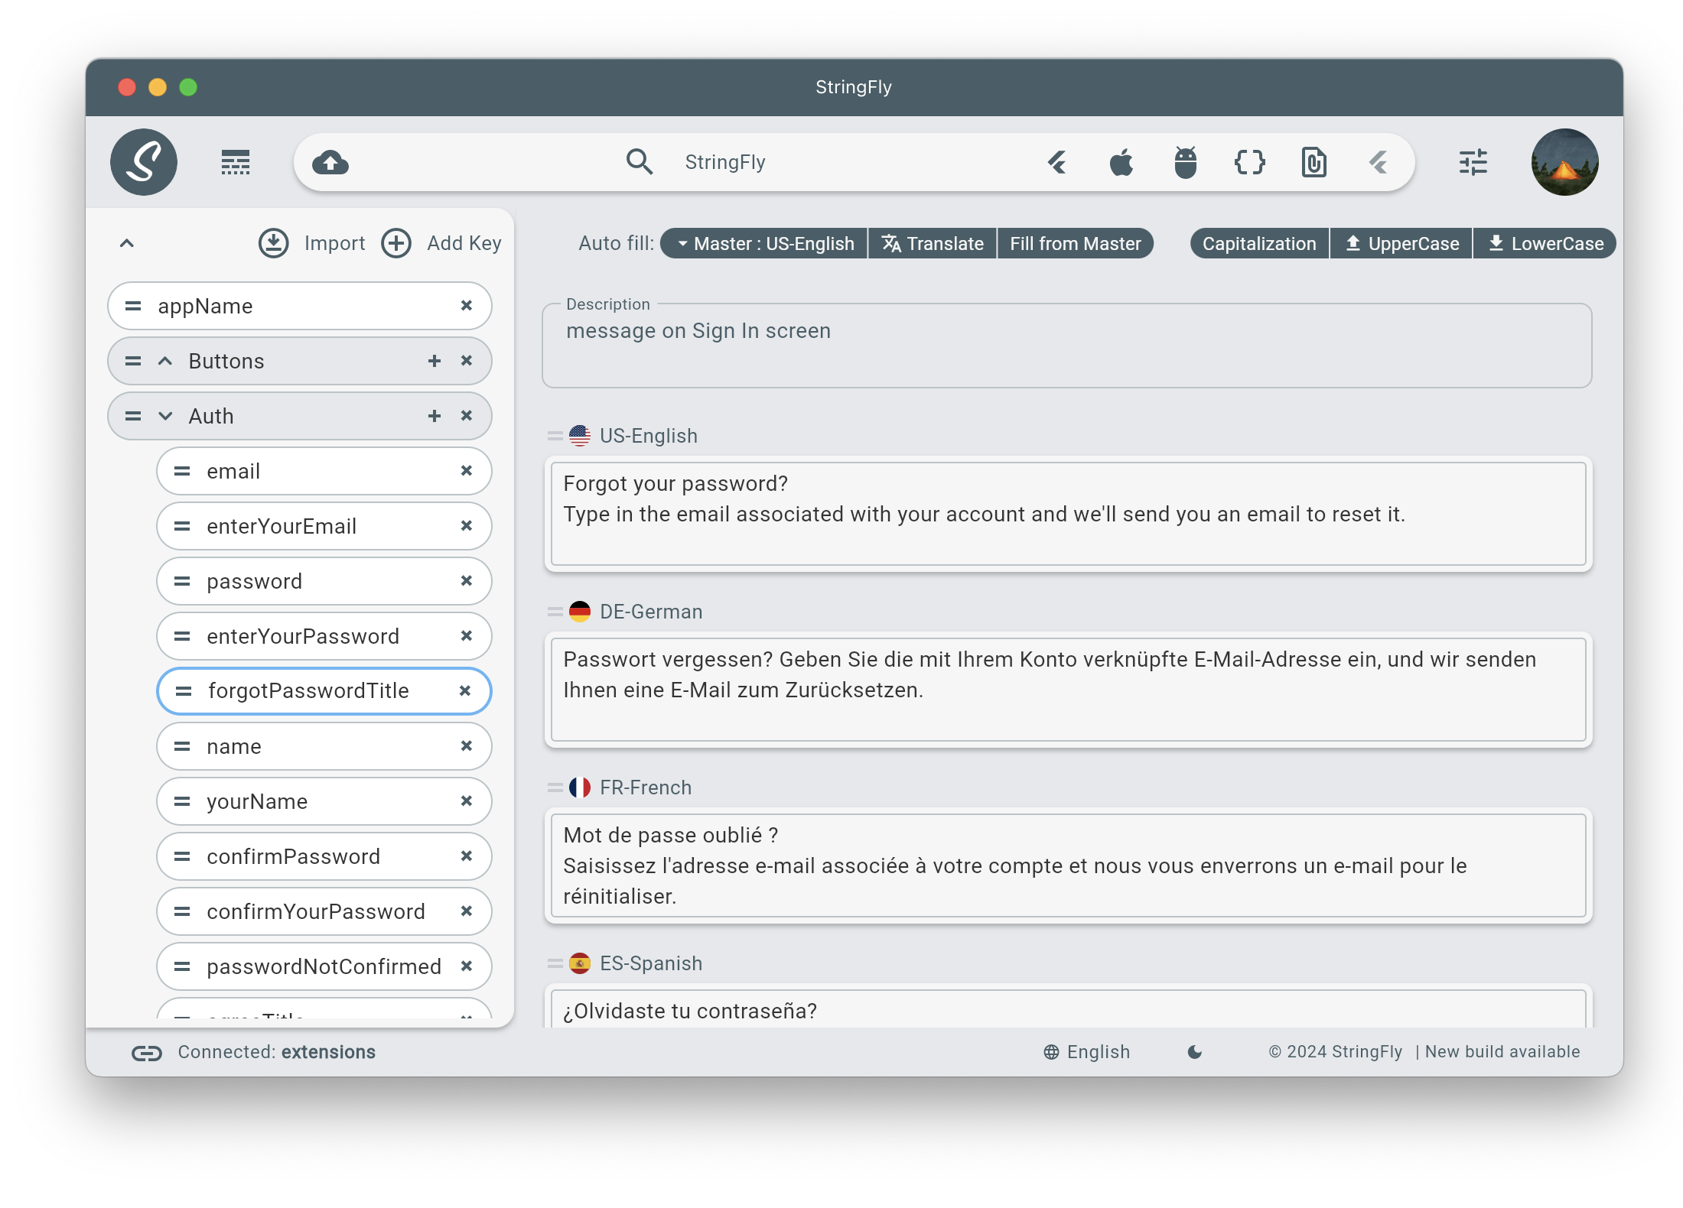Select the confirmYourPassword key
Screen dimensions: 1683x1208
(324, 911)
